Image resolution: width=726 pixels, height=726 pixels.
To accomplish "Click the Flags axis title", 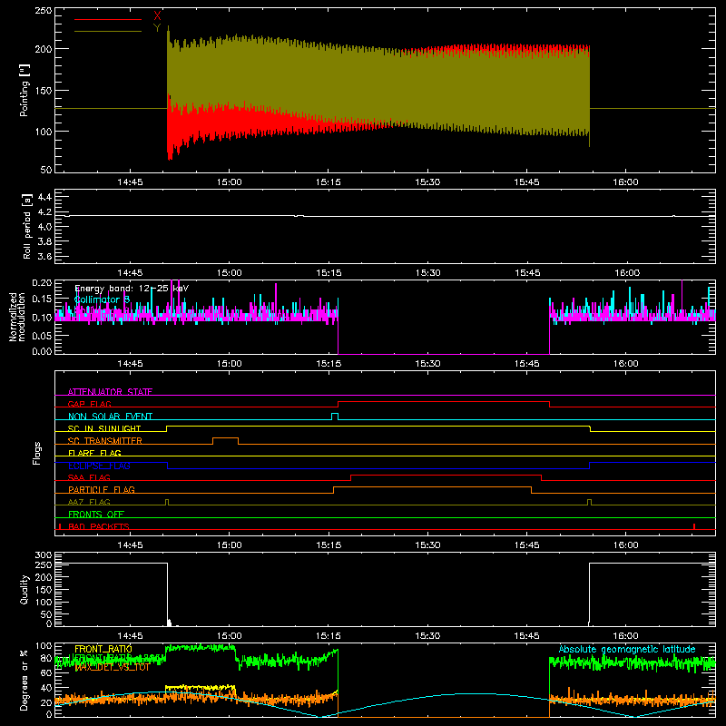I will [x=36, y=453].
